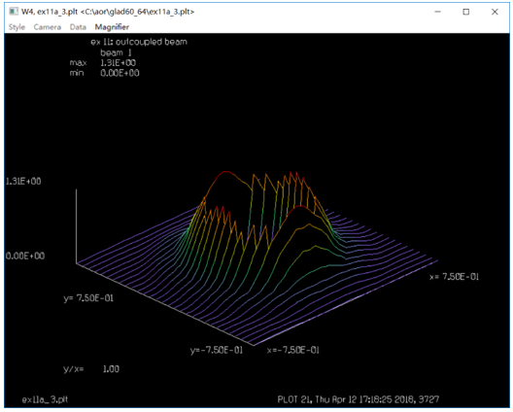Click the y/x= 1.00 aspect ratio text

coord(91,369)
